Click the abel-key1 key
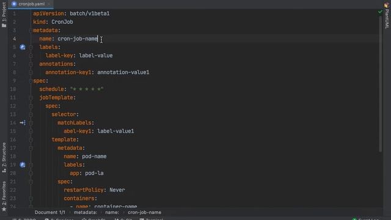Image resolution: width=391 pixels, height=220 pixels. [x=78, y=131]
